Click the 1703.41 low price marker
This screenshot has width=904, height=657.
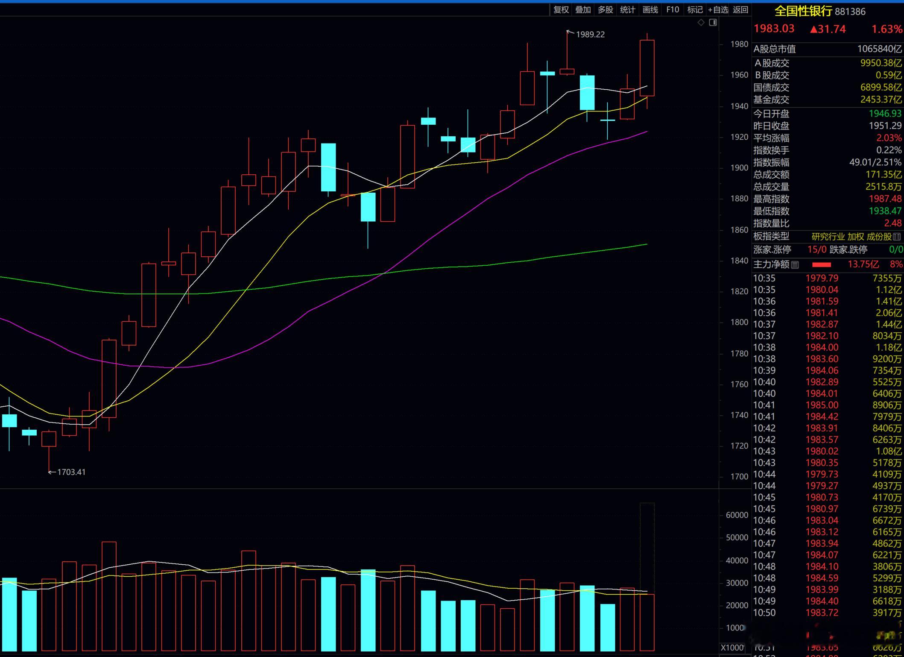pos(71,472)
